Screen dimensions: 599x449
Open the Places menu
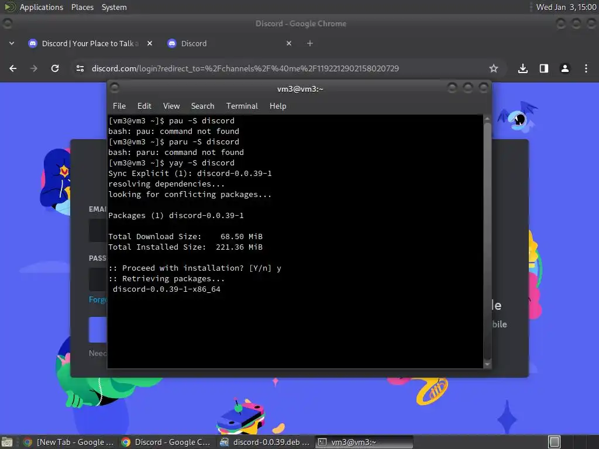[x=82, y=7]
